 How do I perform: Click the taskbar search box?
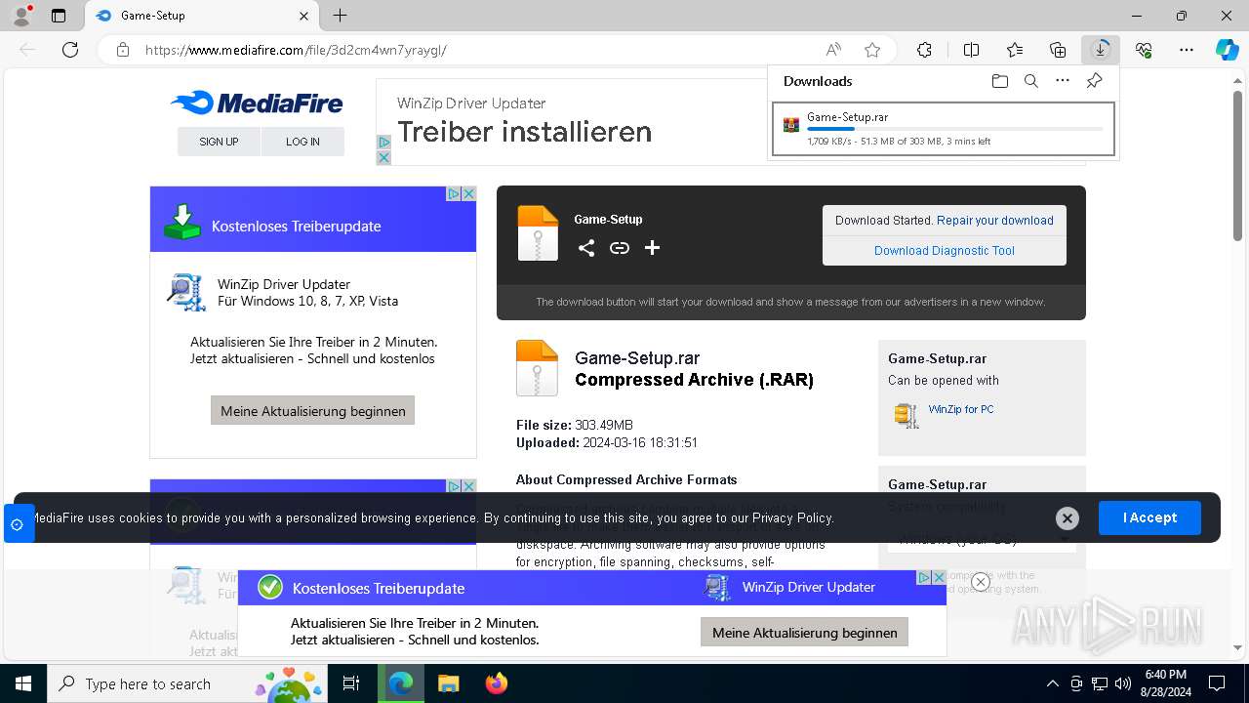pyautogui.click(x=189, y=683)
